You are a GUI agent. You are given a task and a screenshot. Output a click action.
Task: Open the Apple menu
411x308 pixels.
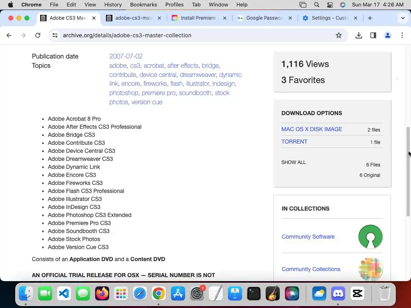[x=10, y=5]
